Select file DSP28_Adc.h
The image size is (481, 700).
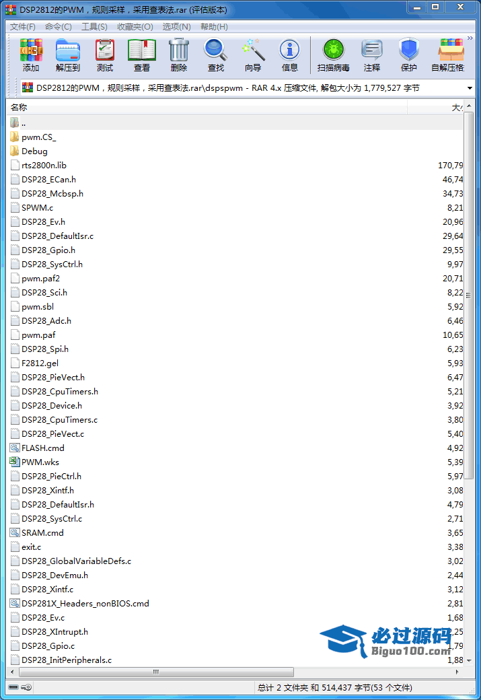46,321
